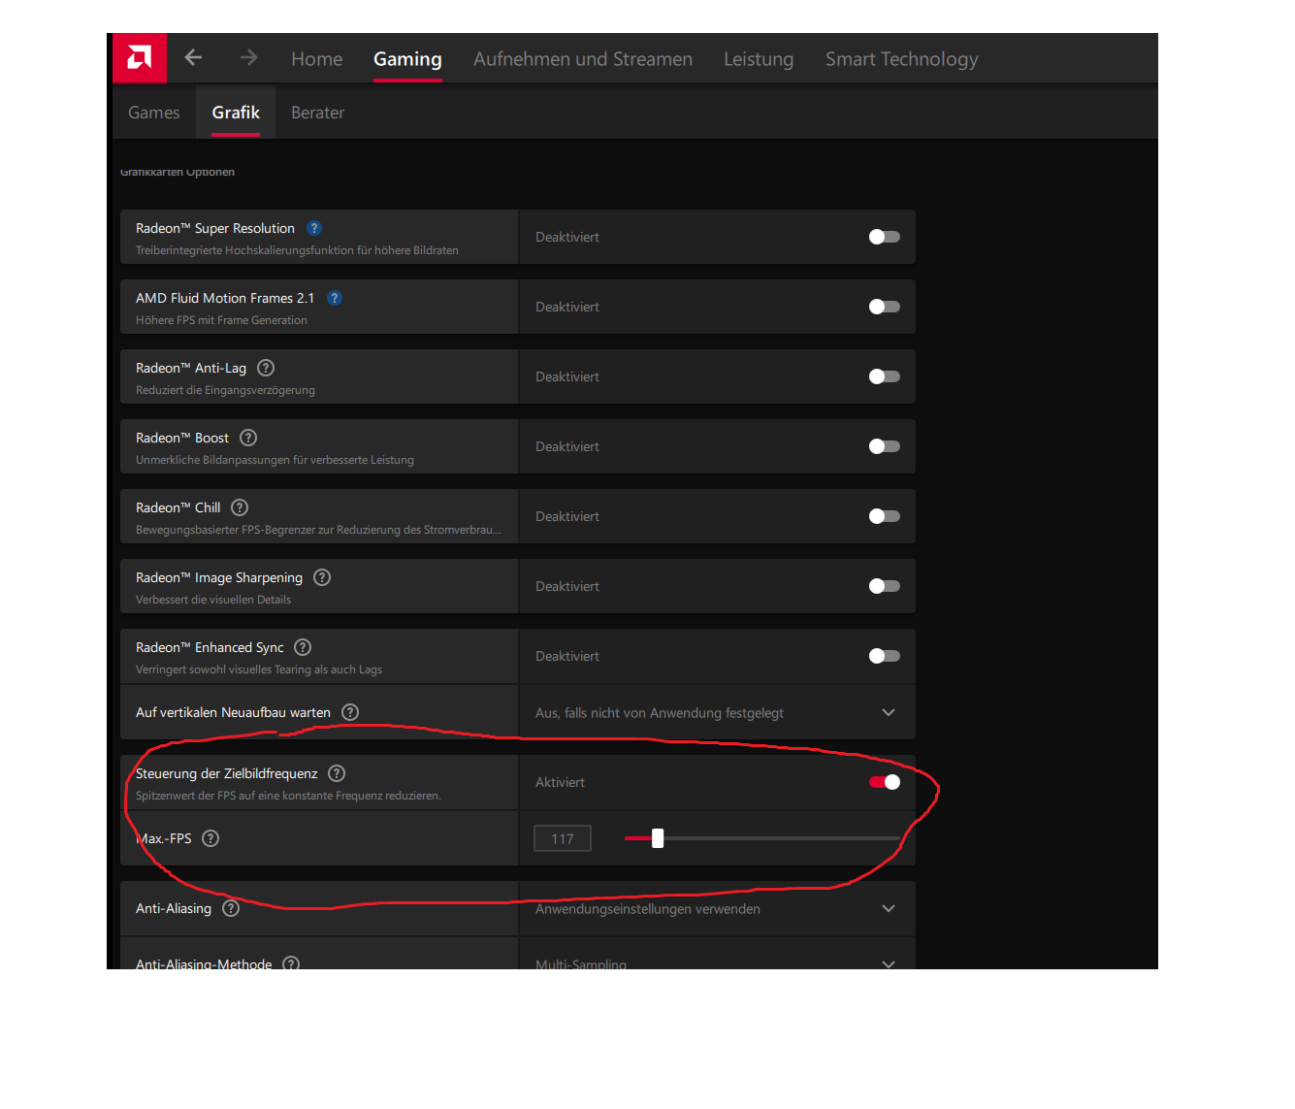Enable Radeon Image Sharpening toggle

pos(885,586)
